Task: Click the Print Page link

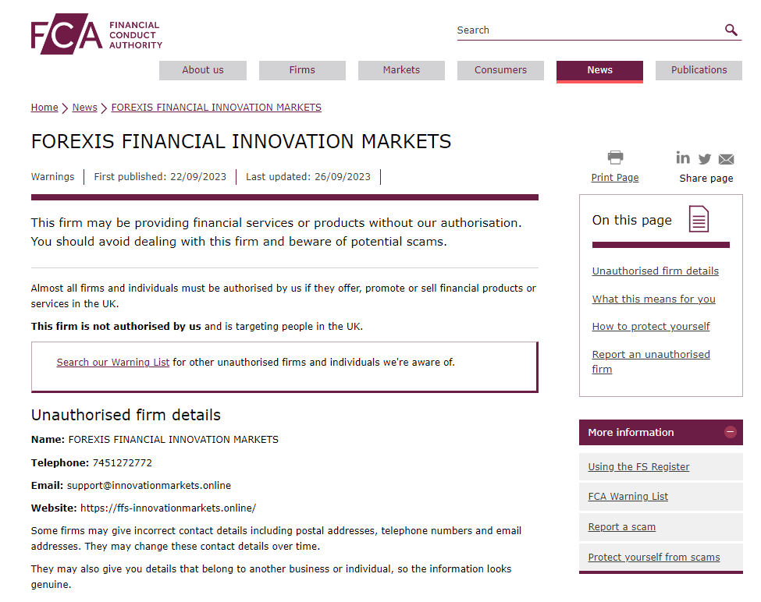Action: (614, 178)
